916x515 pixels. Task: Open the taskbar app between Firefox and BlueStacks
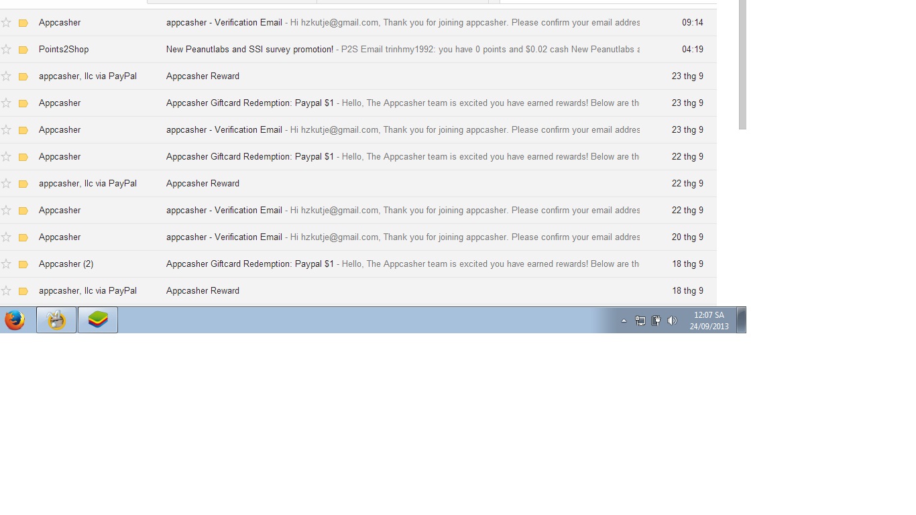(56, 321)
